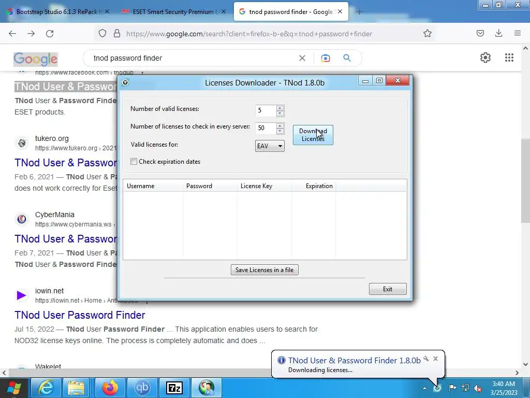Search by image with the camera icon
Image resolution: width=530 pixels, height=398 pixels.
[325, 58]
